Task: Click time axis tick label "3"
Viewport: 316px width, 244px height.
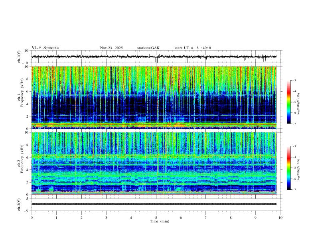Action: click(106, 218)
